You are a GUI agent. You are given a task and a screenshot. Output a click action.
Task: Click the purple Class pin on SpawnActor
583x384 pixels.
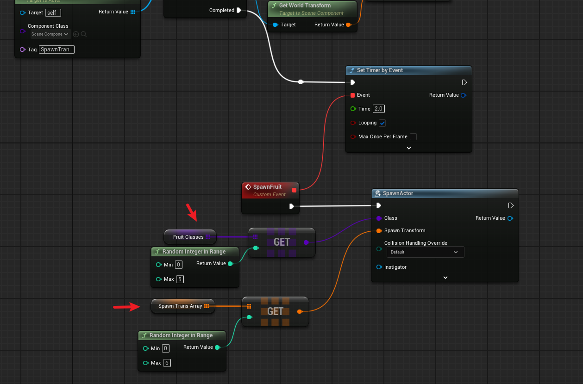(379, 218)
